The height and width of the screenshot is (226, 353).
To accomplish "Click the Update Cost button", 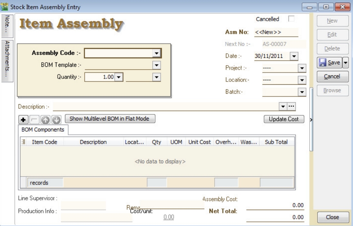I will [x=284, y=119].
